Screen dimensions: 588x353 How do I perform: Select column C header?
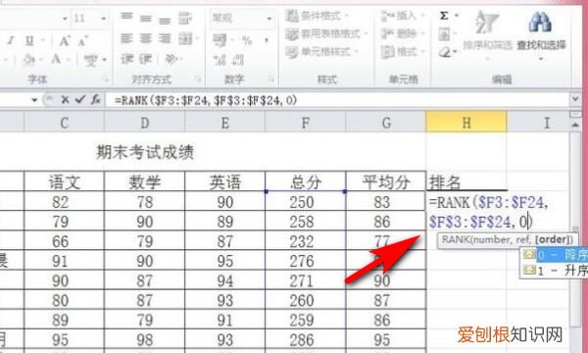click(x=64, y=123)
